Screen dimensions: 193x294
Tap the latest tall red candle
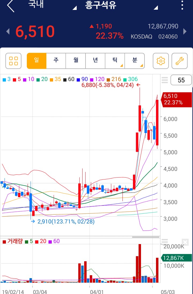157,122
